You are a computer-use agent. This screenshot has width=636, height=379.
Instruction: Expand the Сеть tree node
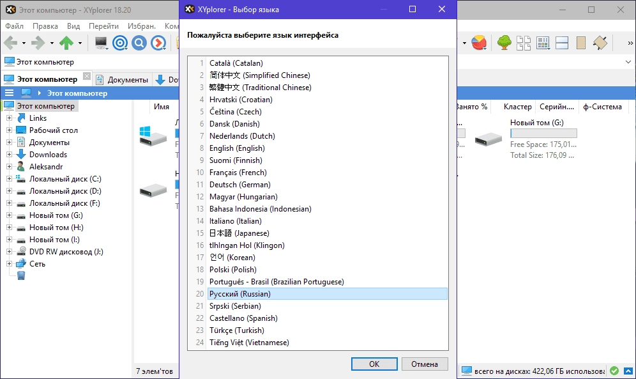point(9,264)
